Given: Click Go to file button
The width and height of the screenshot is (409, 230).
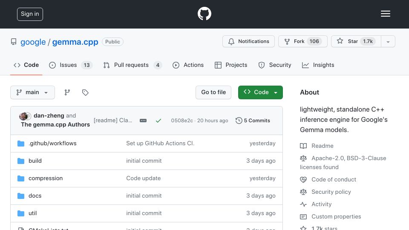Looking at the screenshot, I should [213, 92].
